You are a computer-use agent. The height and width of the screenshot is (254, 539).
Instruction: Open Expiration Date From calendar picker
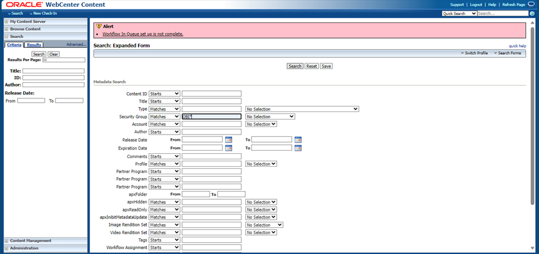pos(228,148)
